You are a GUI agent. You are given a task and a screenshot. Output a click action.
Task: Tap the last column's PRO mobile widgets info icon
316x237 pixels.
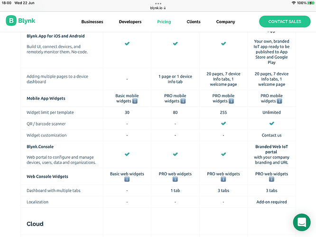(279, 101)
